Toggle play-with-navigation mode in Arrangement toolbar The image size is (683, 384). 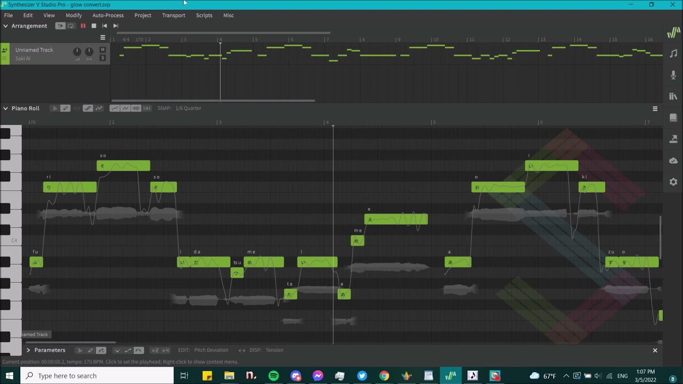point(60,26)
